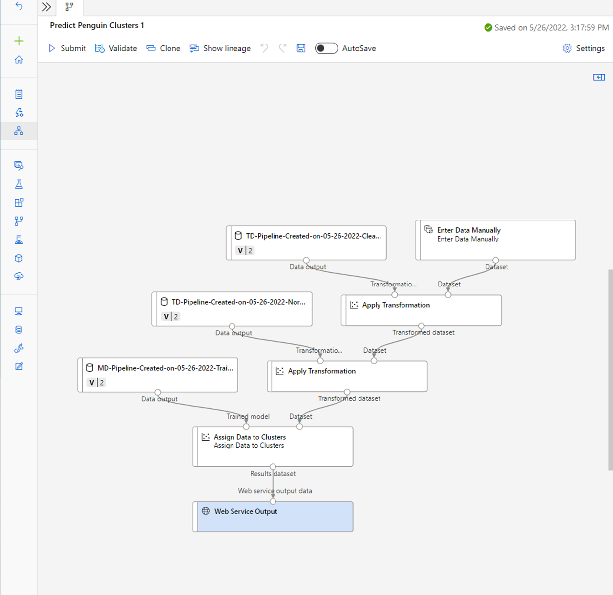Select the pipeline draft tab at top

69,7
